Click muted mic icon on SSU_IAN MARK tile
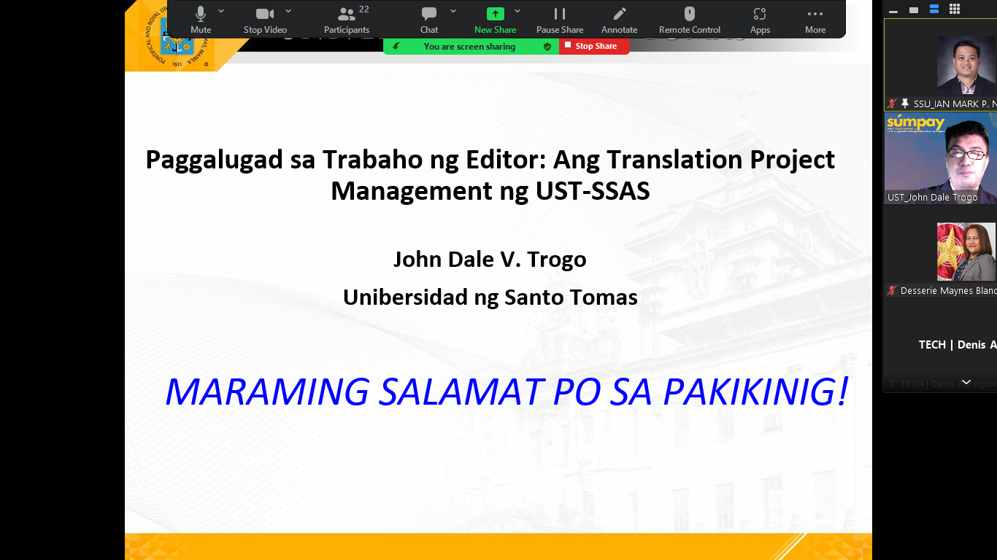 (892, 104)
